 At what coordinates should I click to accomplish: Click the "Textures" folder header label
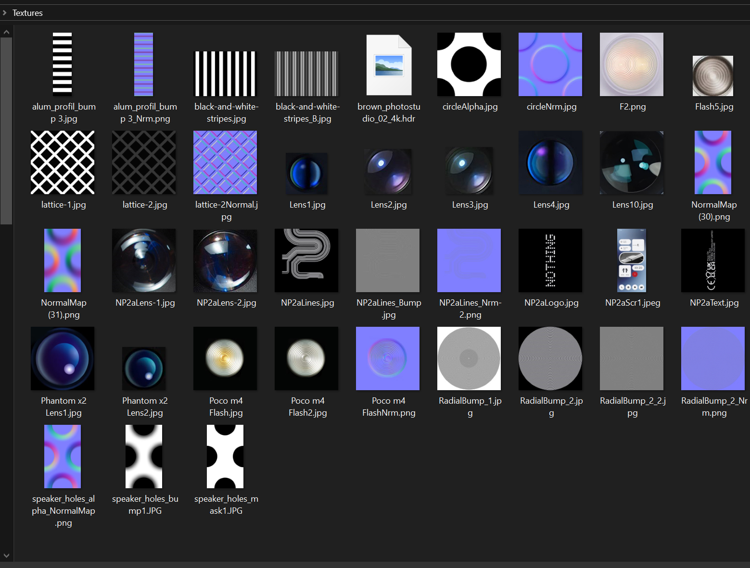[27, 13]
